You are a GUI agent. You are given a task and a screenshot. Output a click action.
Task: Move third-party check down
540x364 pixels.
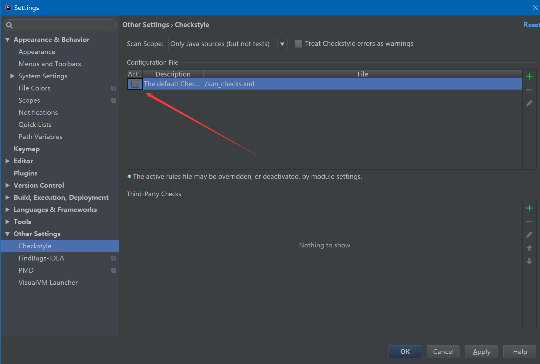[529, 261]
